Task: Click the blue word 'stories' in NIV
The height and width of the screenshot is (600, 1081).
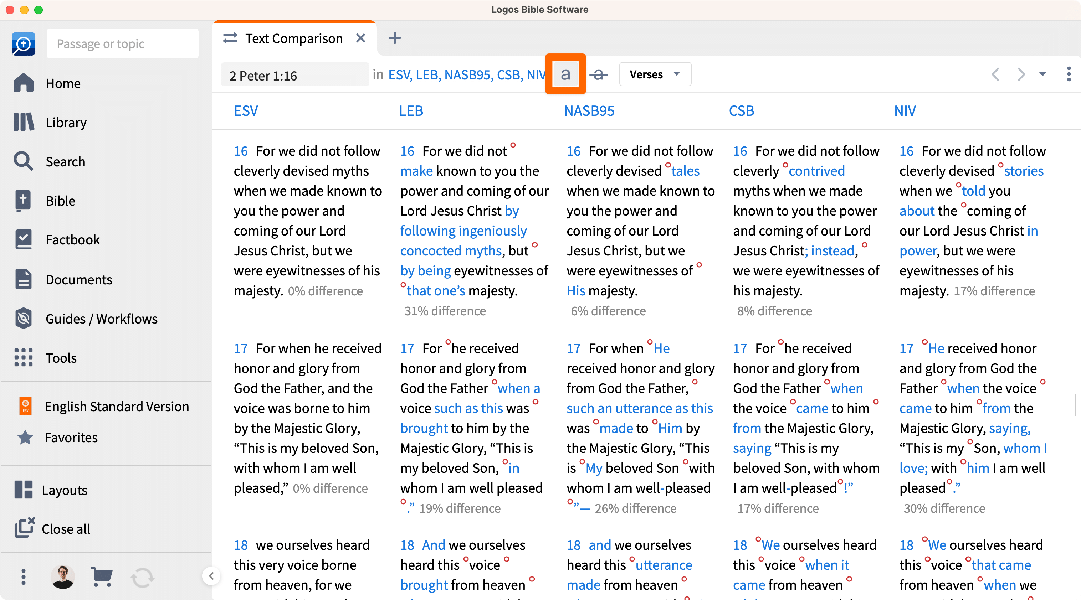Action: tap(1024, 171)
